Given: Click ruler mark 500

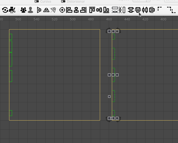Looking at the screenshot, I should point(73,19).
